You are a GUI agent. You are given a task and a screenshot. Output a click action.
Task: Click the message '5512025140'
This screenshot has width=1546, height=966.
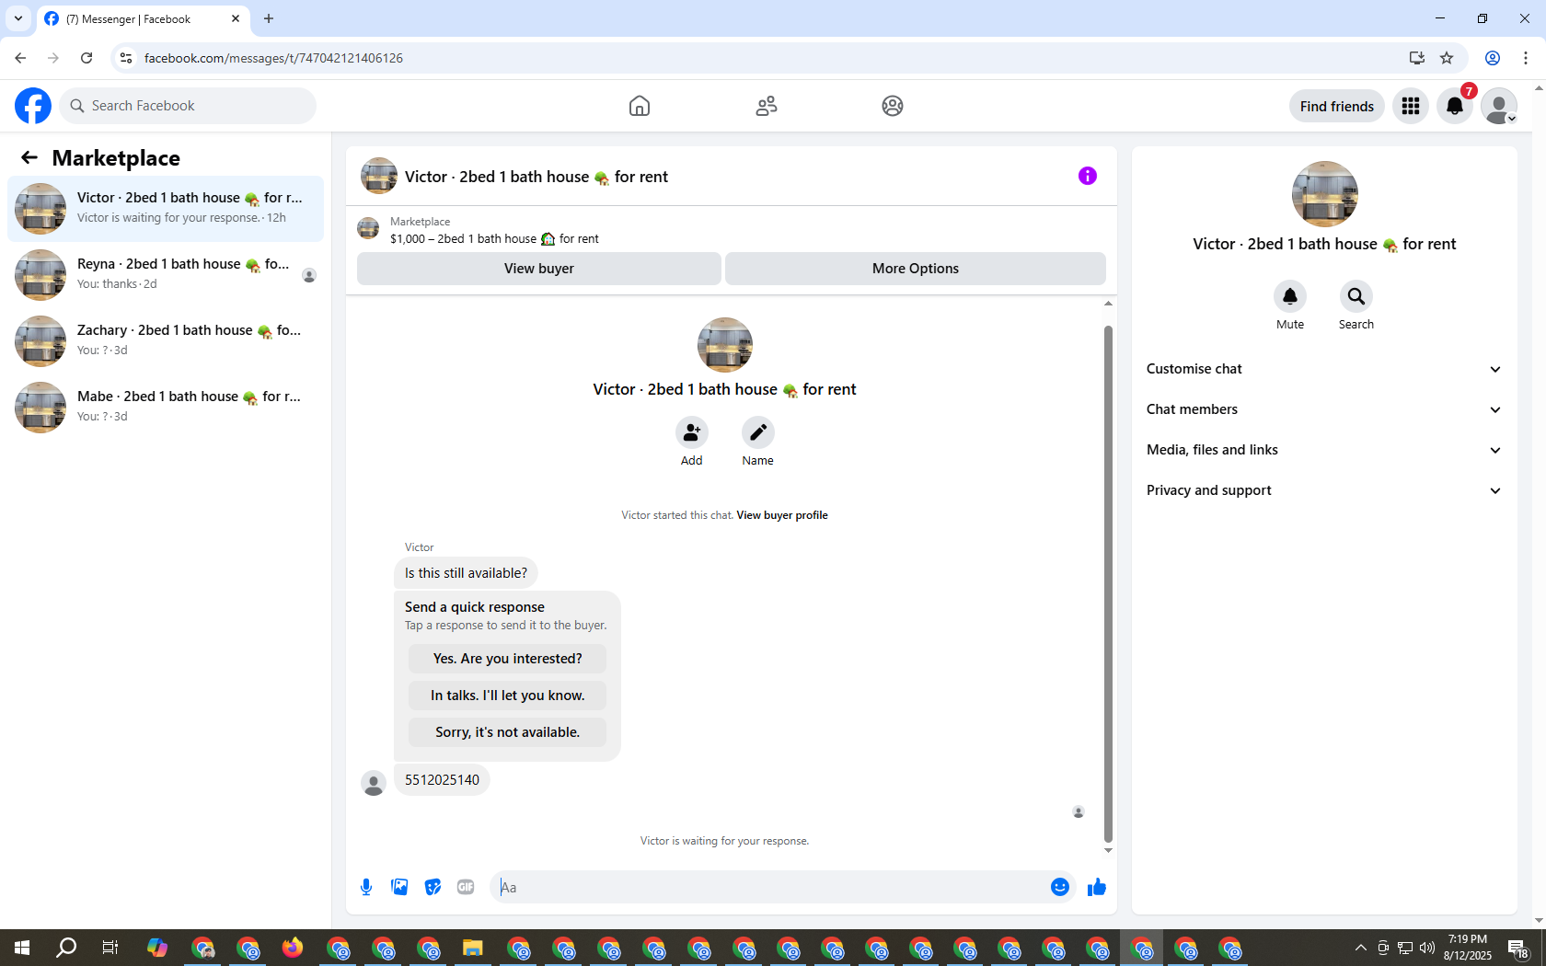pyautogui.click(x=442, y=780)
